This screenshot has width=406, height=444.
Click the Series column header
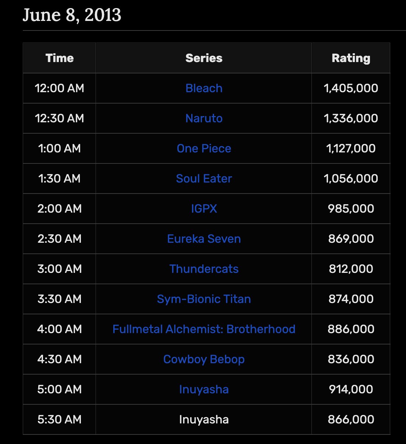204,58
